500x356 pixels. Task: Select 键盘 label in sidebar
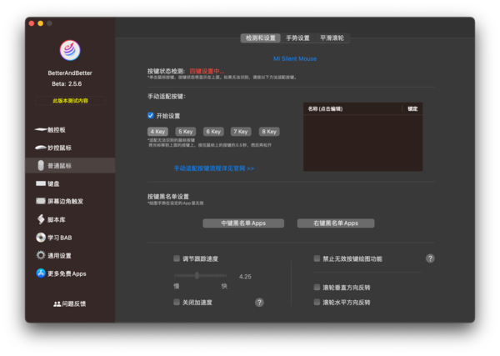pos(53,183)
